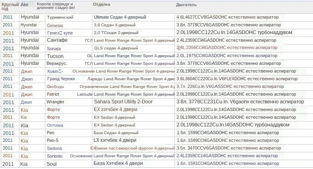Select the 'Сантафе' model cell
The image size is (313, 169).
coord(57,40)
